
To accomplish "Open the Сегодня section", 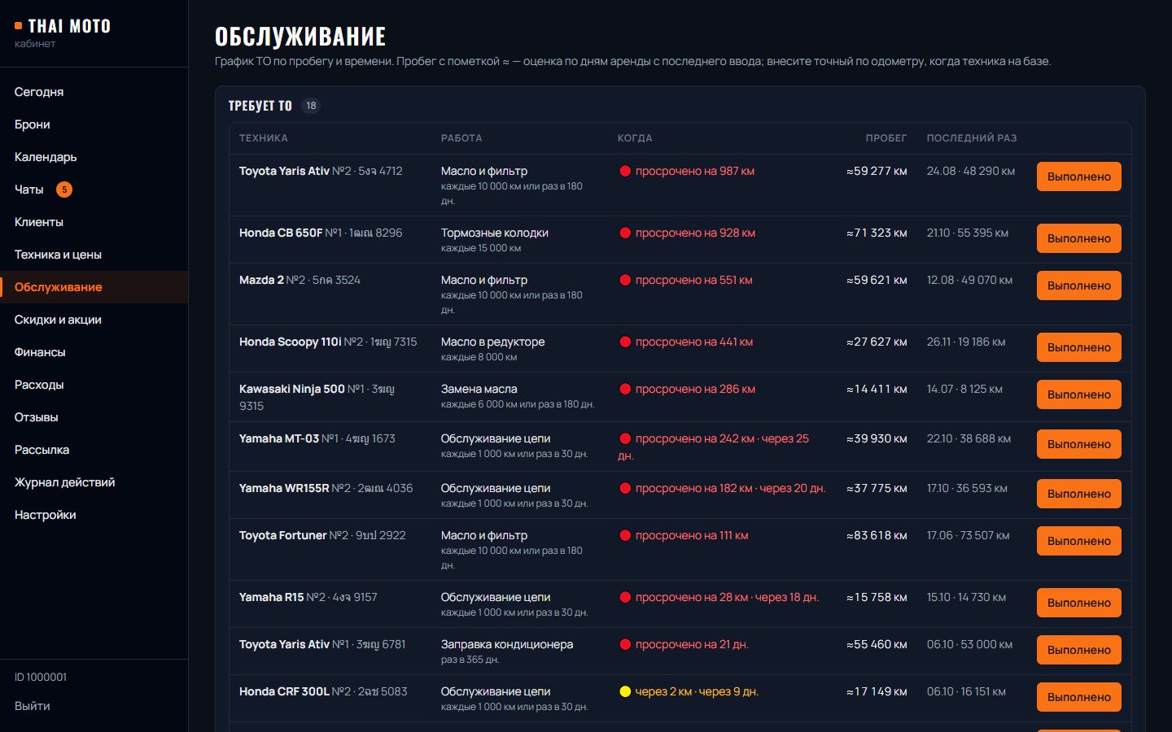I will click(94, 92).
